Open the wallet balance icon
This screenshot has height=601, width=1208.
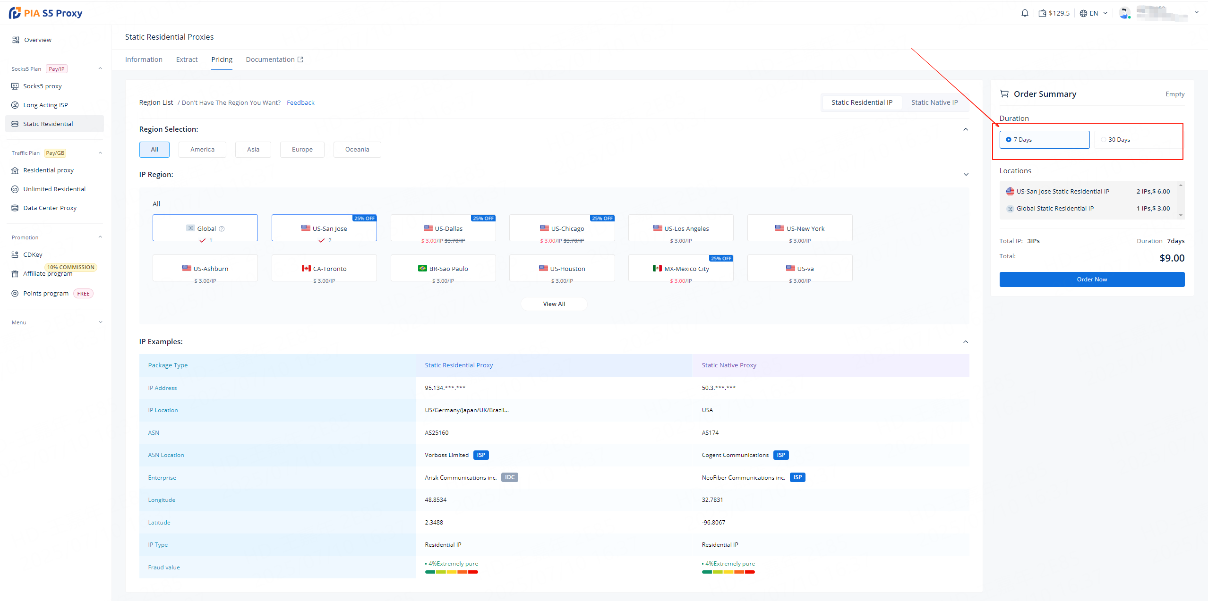point(1042,13)
